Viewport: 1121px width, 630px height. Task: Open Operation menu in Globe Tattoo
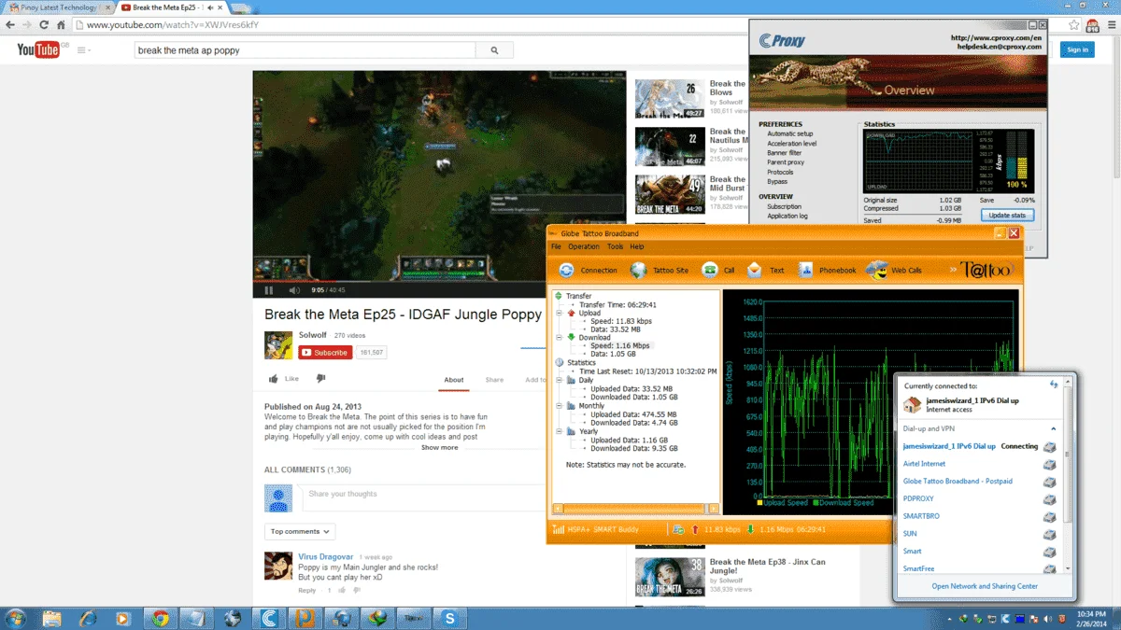584,246
